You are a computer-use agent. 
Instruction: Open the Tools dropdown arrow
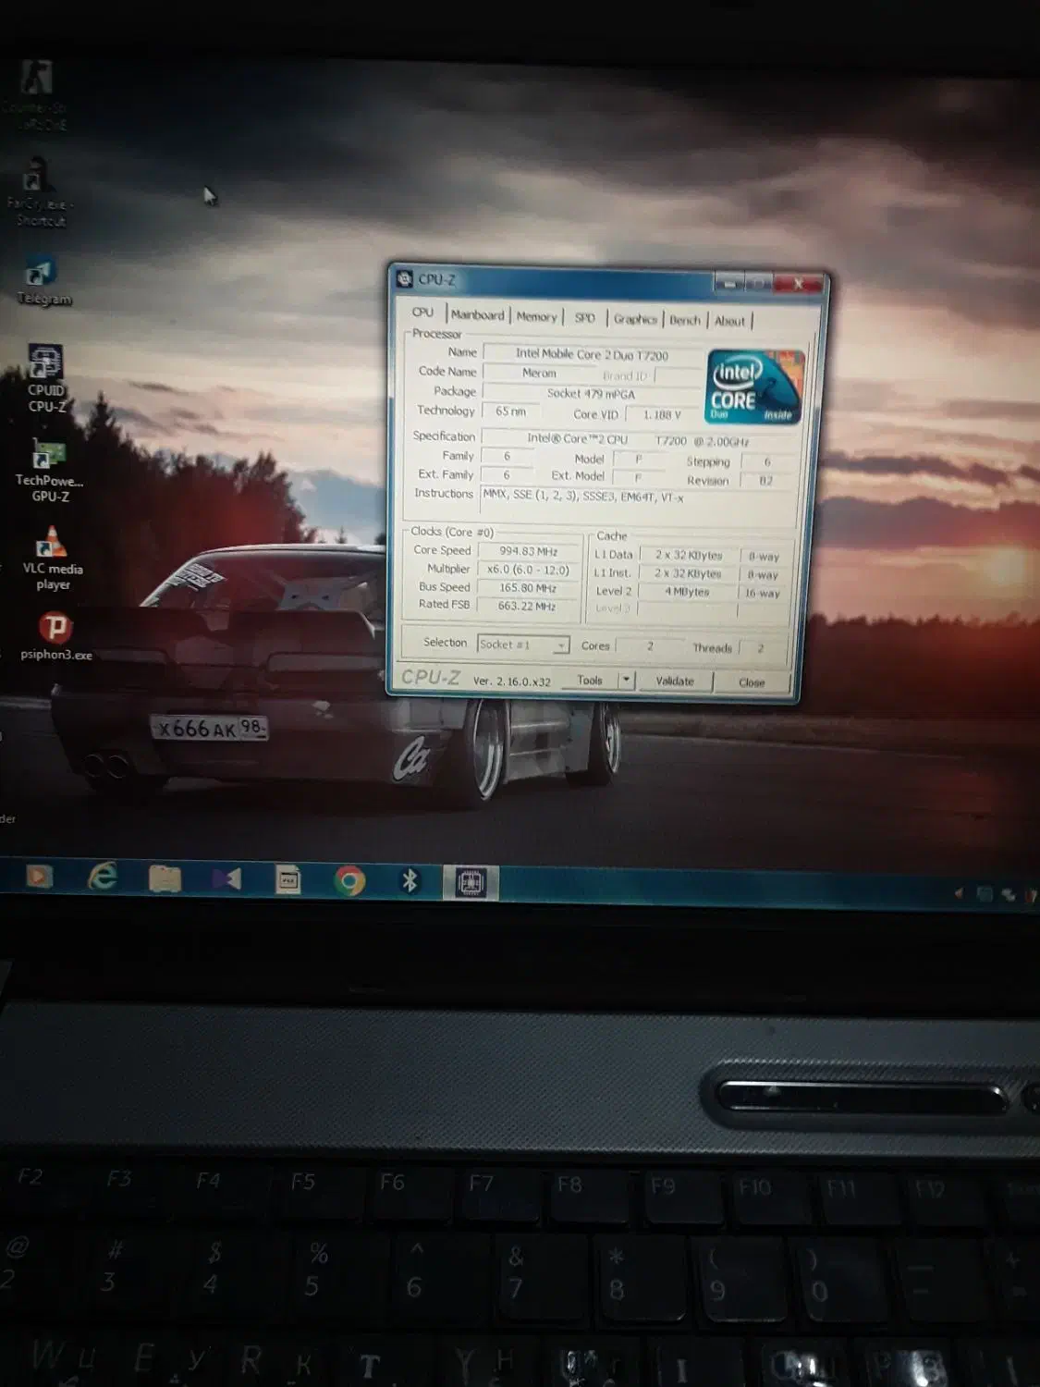626,681
